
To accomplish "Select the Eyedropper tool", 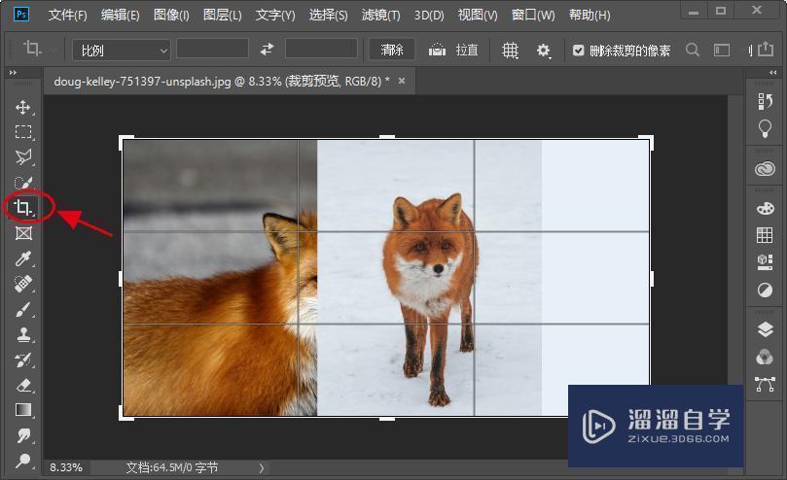I will (23, 258).
